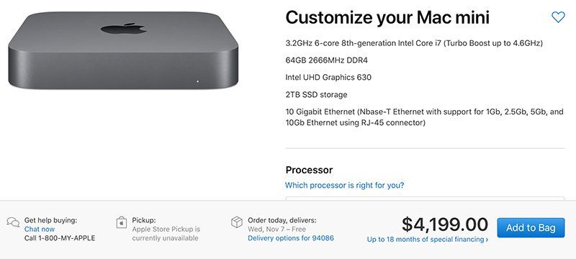Viewport: 576px width, 259px height.
Task: Click the Apple logo on the Mac mini
Action: pos(123,29)
